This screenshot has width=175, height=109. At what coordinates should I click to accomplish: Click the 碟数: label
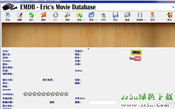(x=78, y=83)
